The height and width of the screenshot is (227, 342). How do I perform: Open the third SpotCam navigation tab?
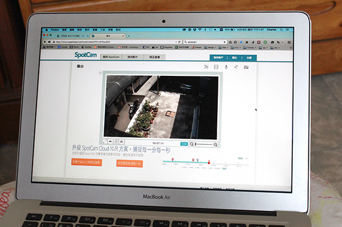(x=154, y=57)
